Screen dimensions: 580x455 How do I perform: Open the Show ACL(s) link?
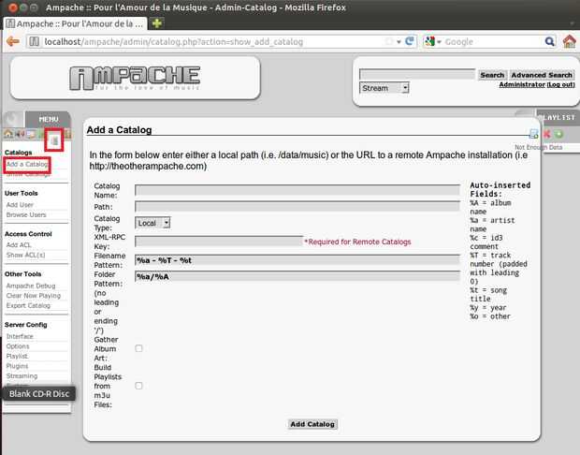pos(25,255)
